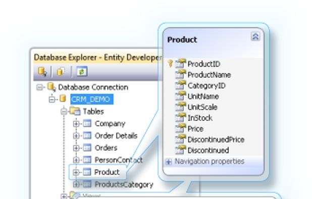Expand the Order Details table node
312x199 pixels.
[x=76, y=136]
